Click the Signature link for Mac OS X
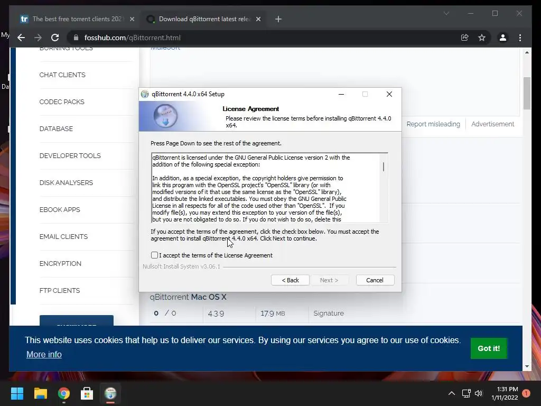 tap(329, 313)
